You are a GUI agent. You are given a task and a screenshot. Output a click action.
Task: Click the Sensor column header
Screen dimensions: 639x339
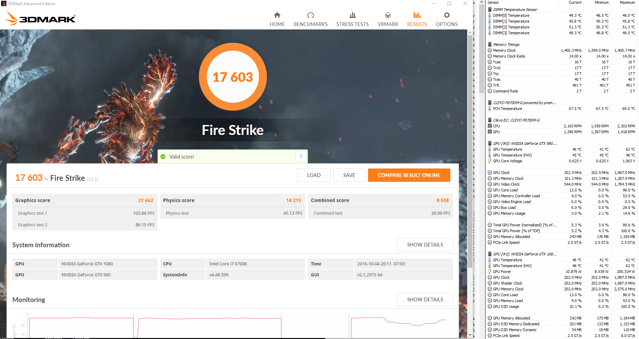point(493,2)
